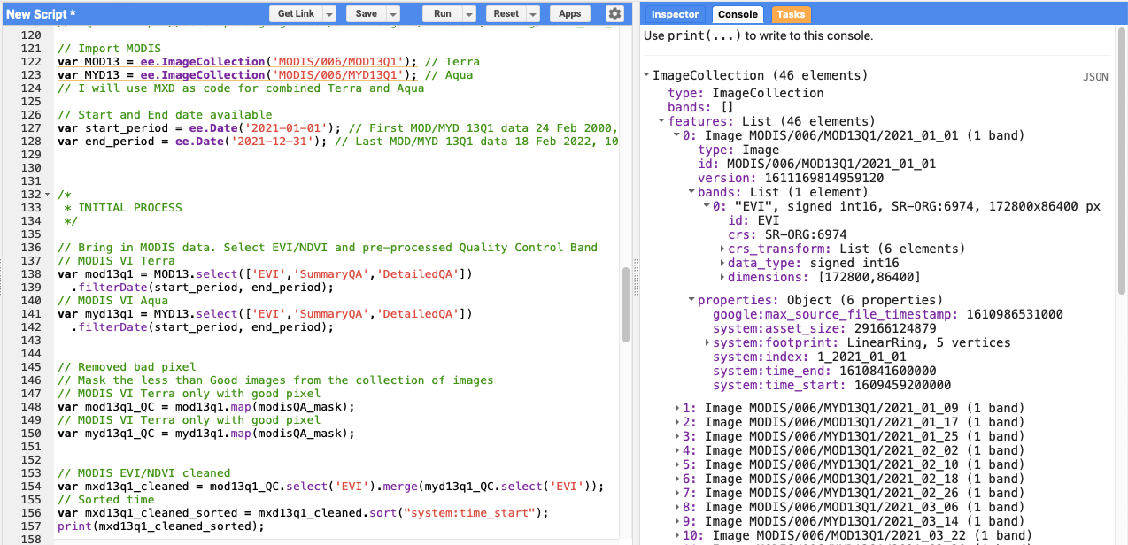The width and height of the screenshot is (1128, 545).
Task: Expand image 1 MYD13Q1/2021_01_09
Action: (677, 409)
